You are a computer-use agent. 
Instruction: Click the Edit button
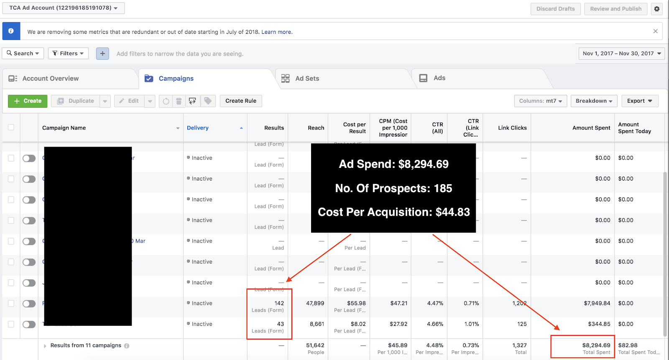(129, 101)
